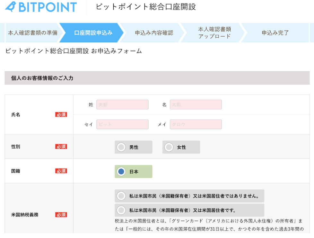Viewport: 314px width, 238px height.
Task: Click the お申込みフォーム heading text
Action: (x=117, y=51)
